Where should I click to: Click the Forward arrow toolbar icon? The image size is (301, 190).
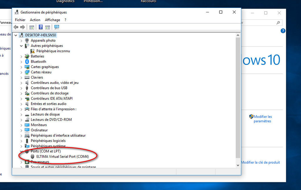pos(23,27)
